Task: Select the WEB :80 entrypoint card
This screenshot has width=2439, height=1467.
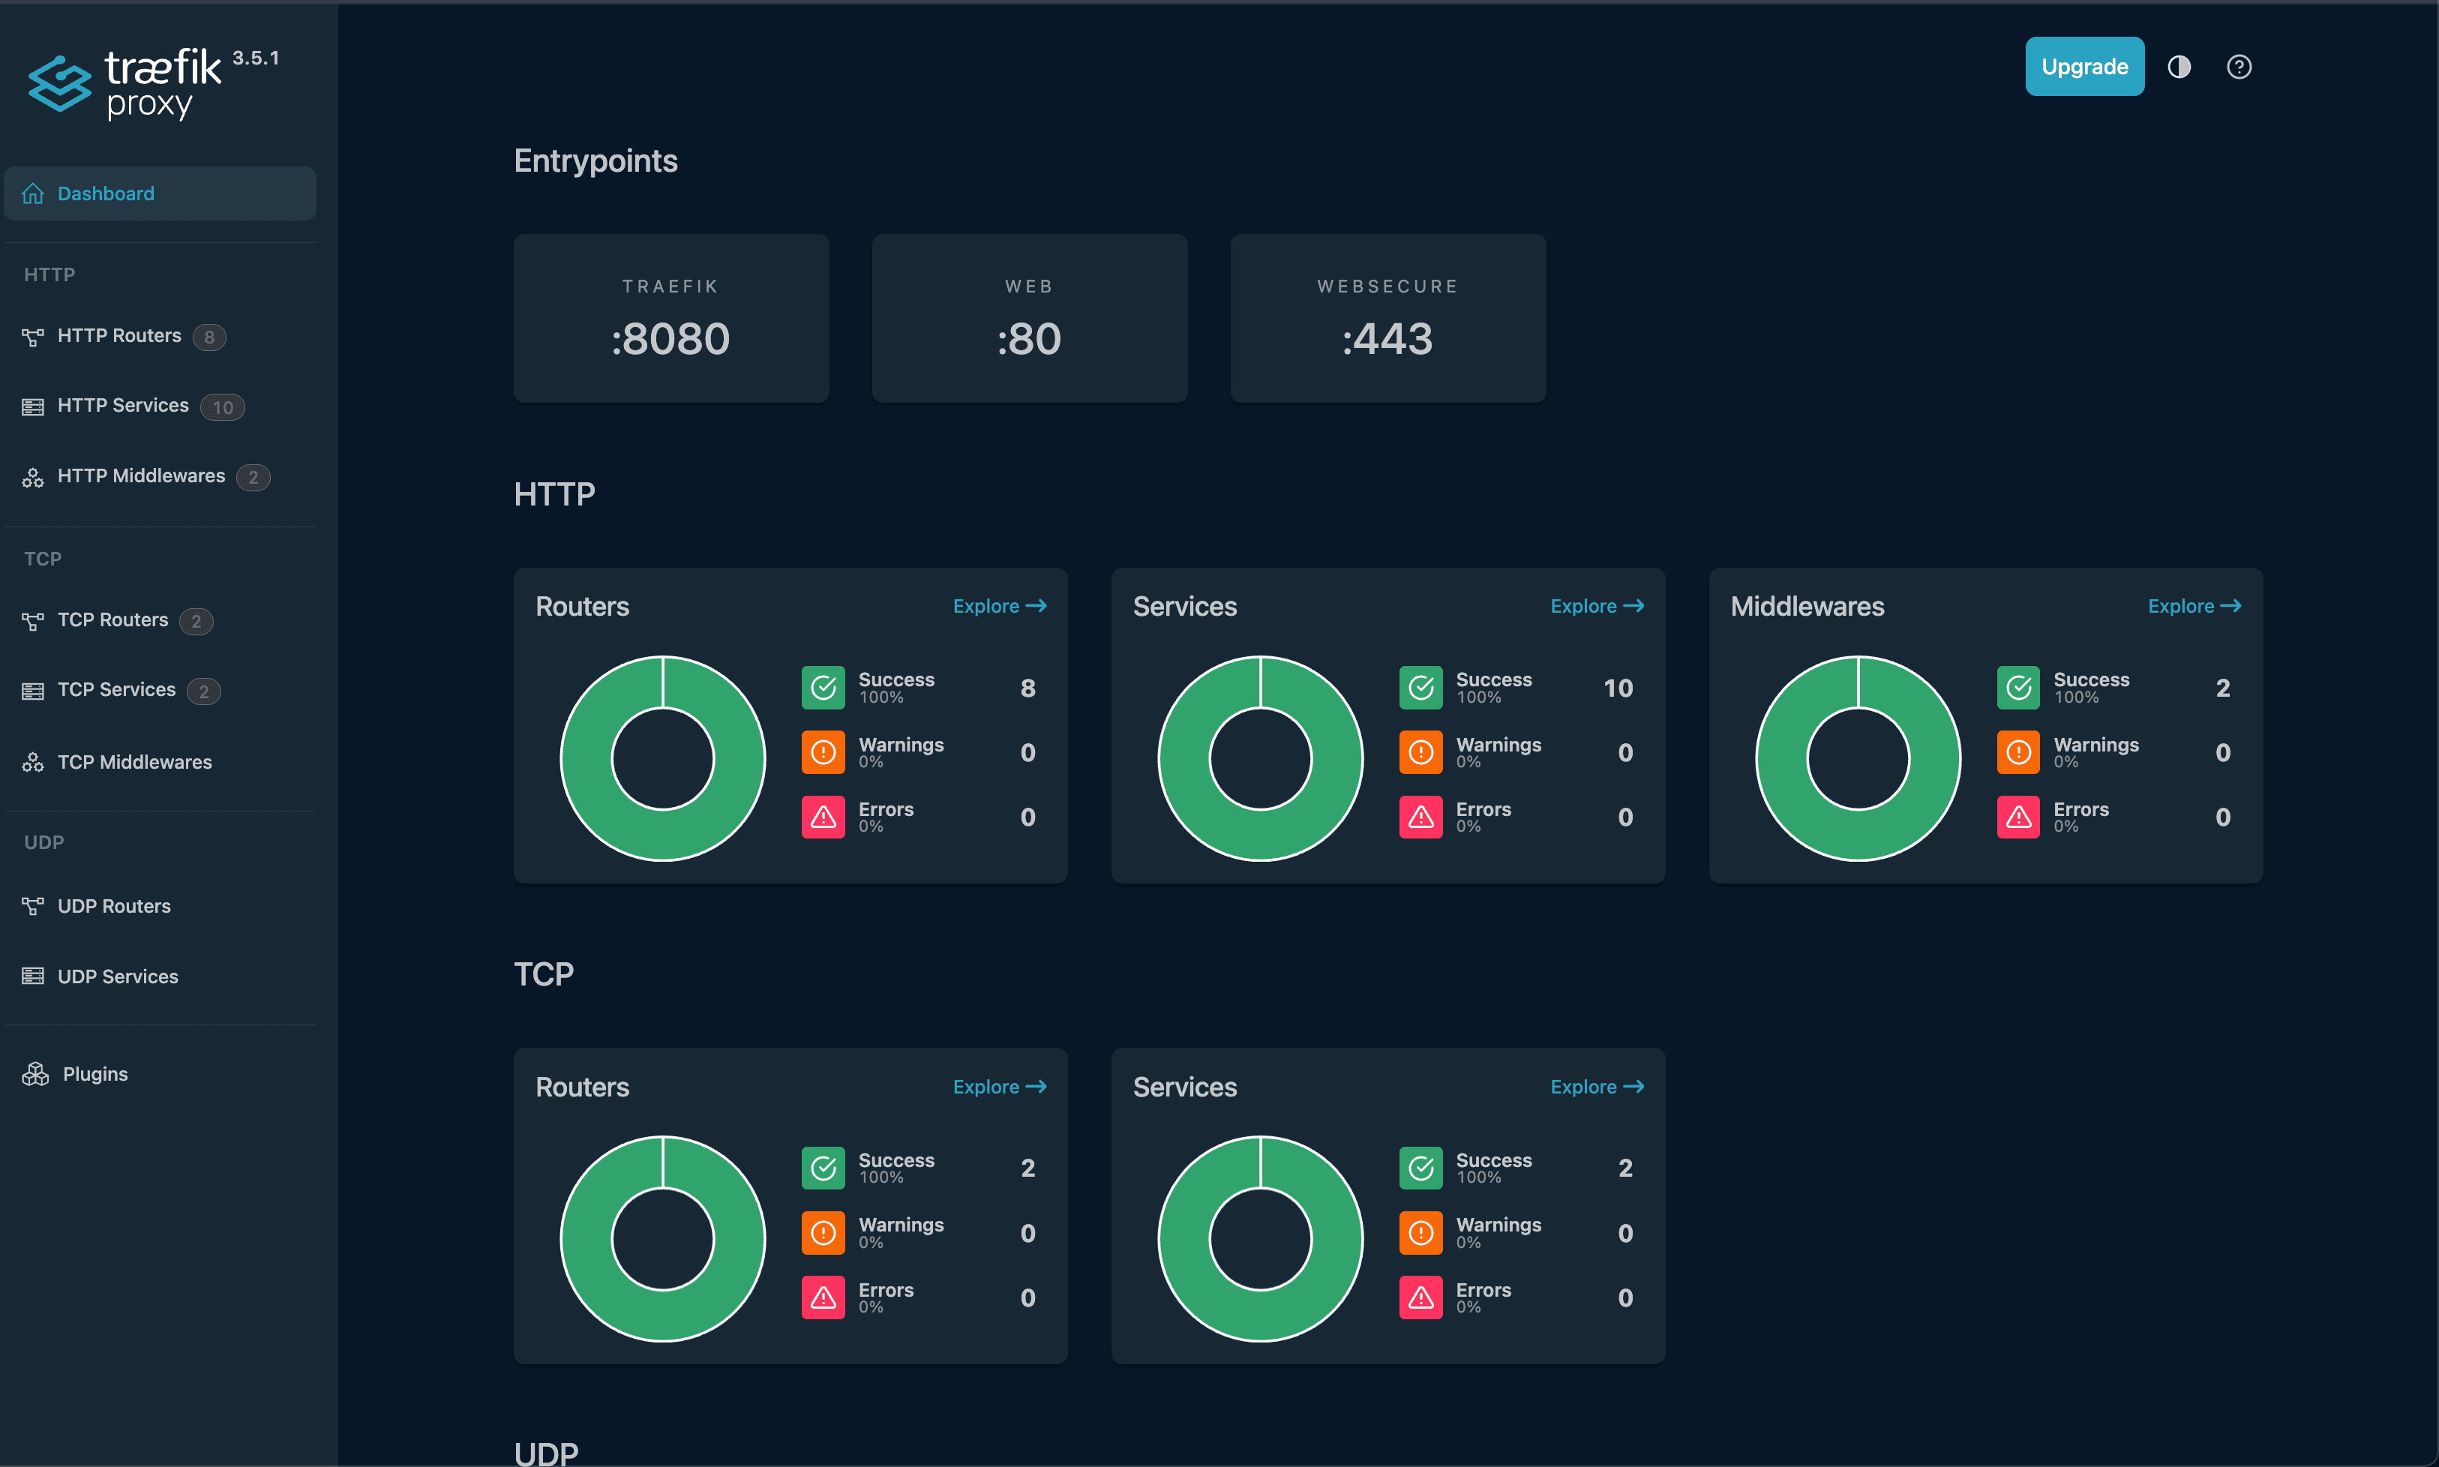Action: [1030, 318]
